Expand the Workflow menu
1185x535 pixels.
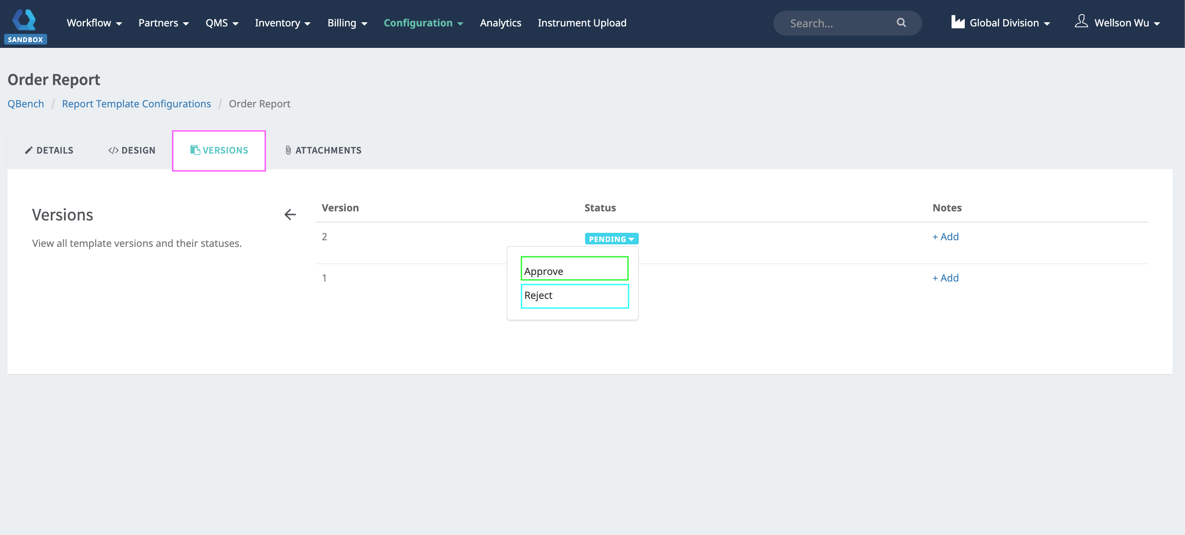coord(94,23)
